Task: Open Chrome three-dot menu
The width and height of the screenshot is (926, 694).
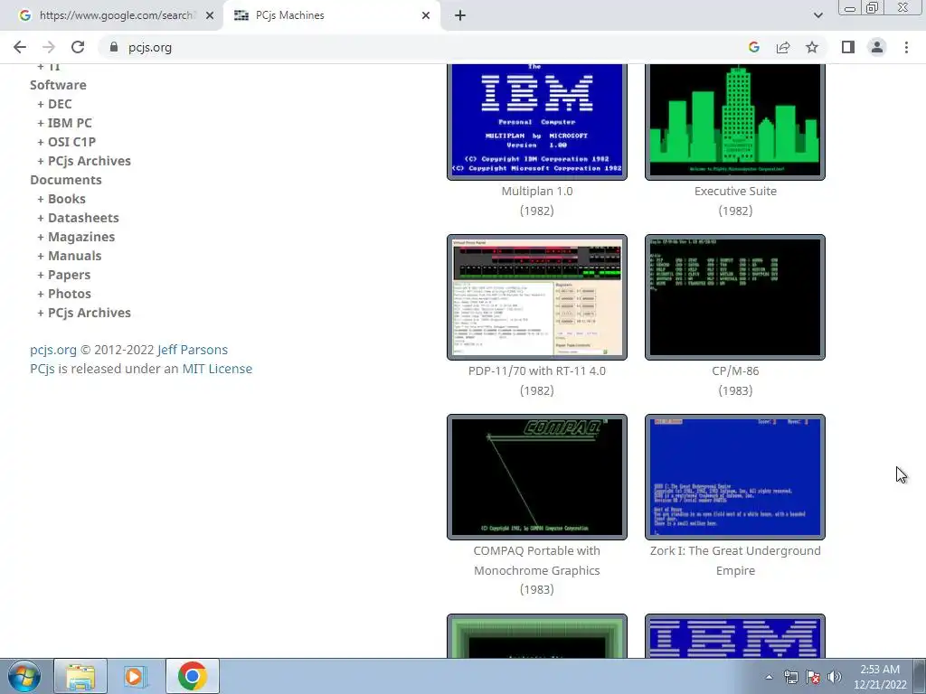Action: tap(906, 47)
